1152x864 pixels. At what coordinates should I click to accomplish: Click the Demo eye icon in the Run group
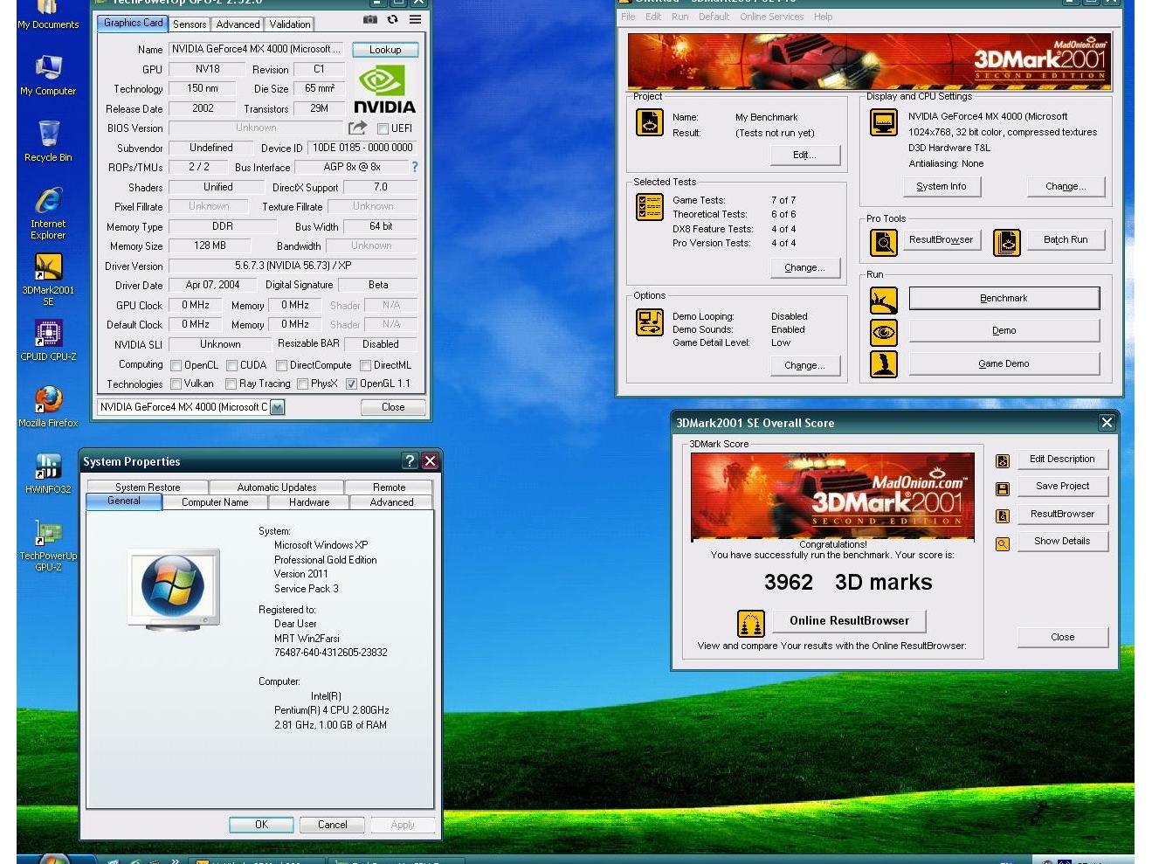[x=884, y=332]
